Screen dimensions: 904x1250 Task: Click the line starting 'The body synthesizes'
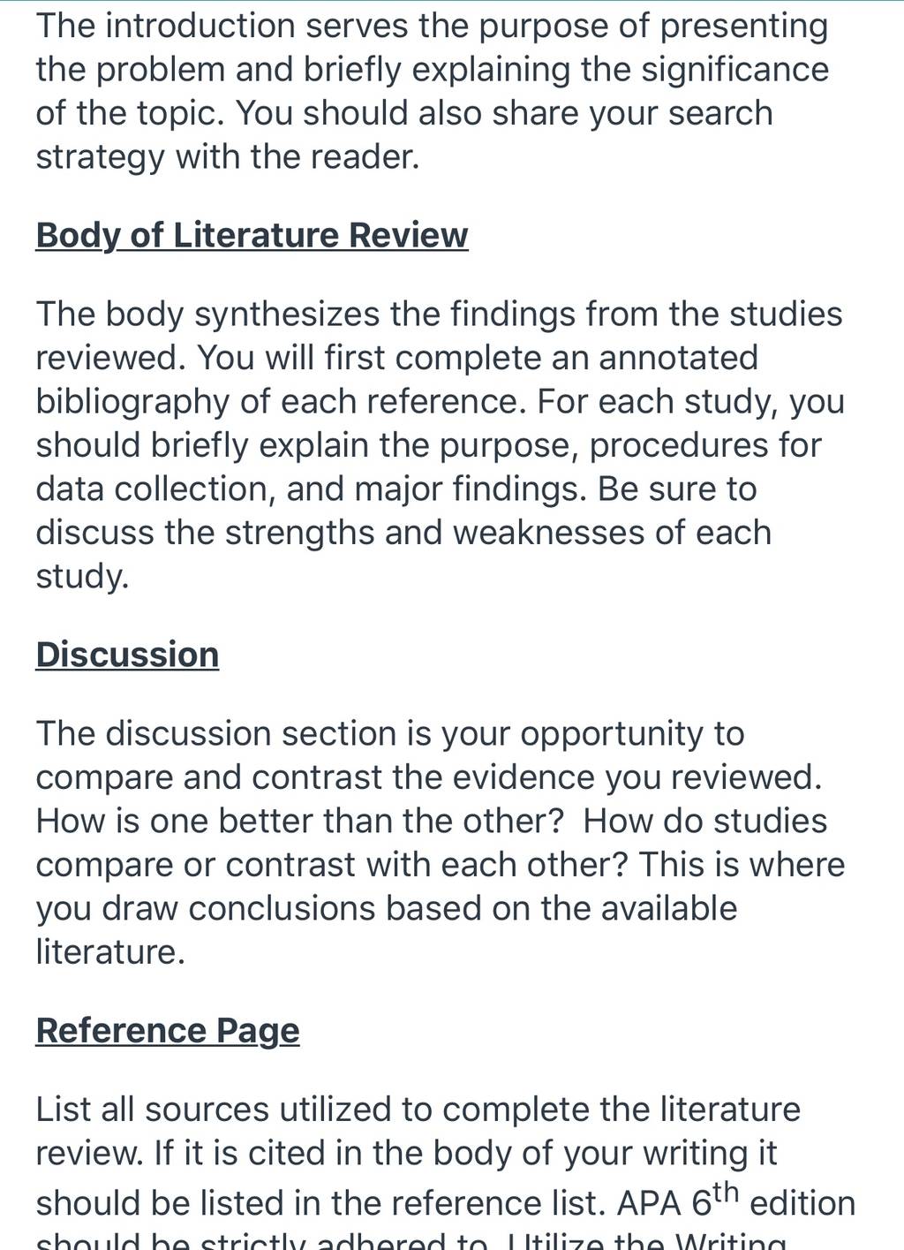(439, 314)
